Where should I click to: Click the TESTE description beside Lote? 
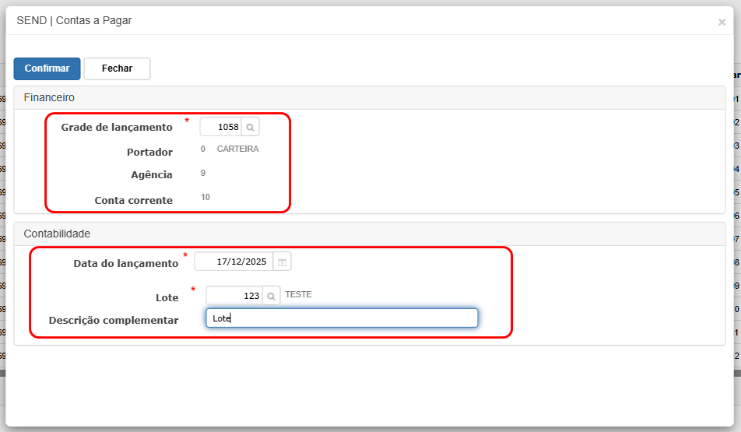coord(298,295)
